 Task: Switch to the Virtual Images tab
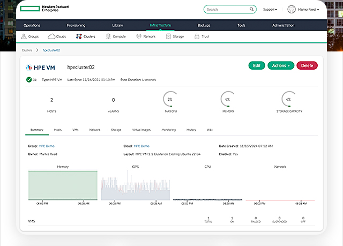[141, 130]
